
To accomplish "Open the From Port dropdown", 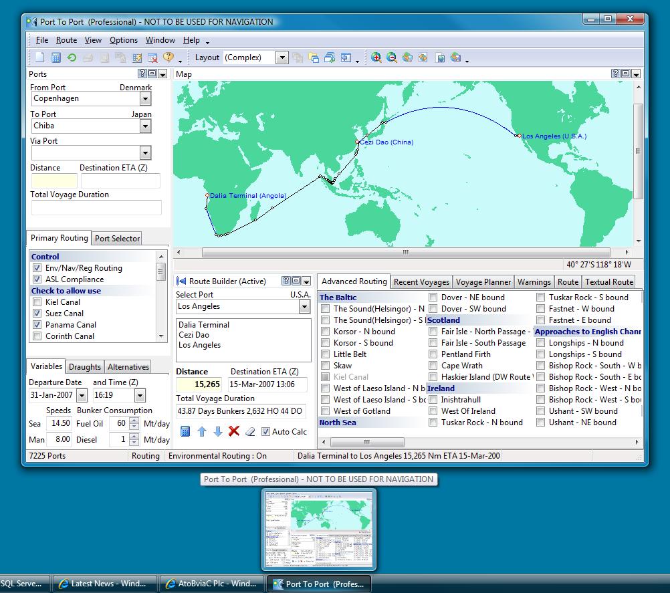I will point(145,99).
